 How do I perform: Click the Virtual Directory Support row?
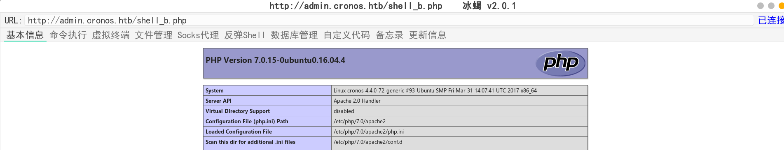[396, 111]
